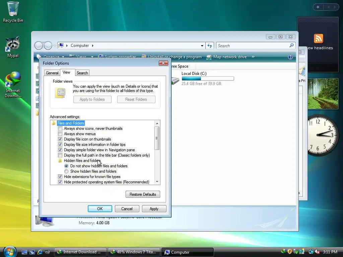Uncheck Hide protected operating system files
The height and width of the screenshot is (257, 343).
click(x=60, y=182)
